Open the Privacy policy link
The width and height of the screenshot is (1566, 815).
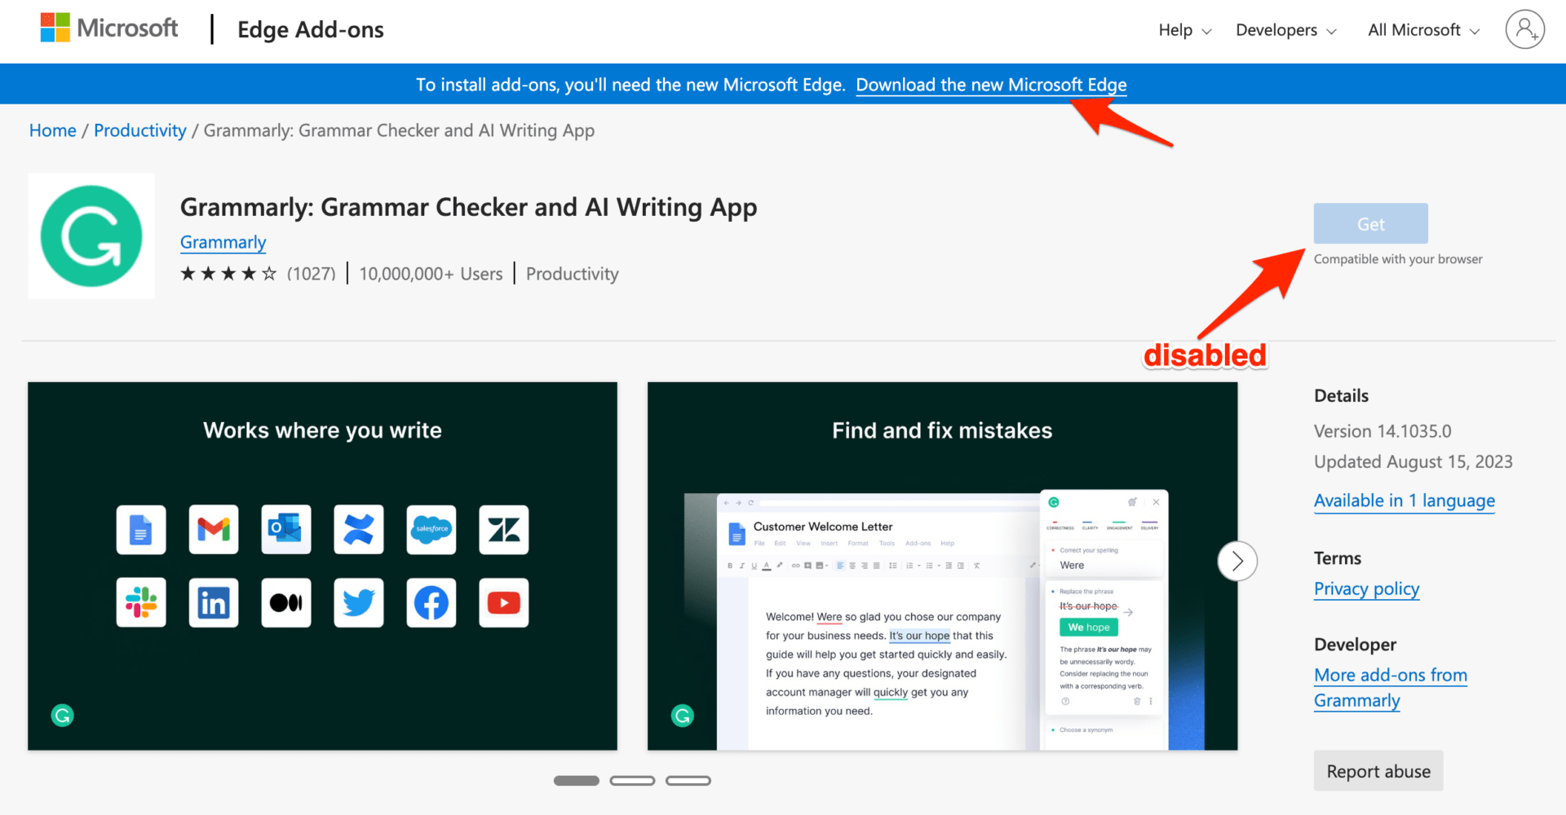1366,588
